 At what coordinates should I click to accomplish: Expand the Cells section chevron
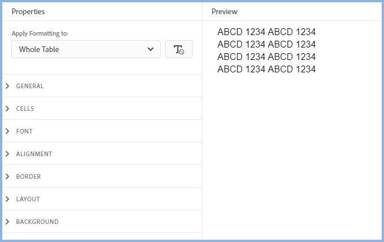(7, 109)
